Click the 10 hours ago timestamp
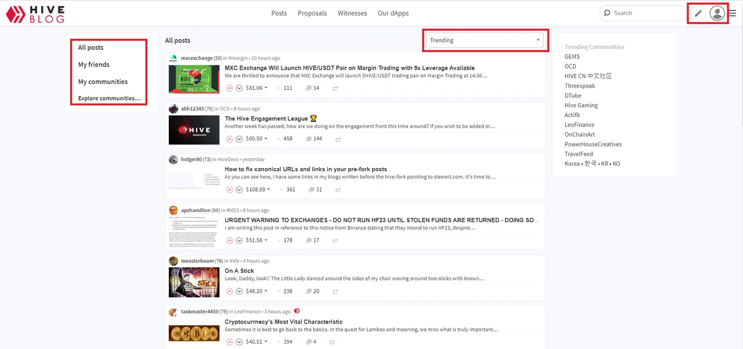 click(x=266, y=58)
